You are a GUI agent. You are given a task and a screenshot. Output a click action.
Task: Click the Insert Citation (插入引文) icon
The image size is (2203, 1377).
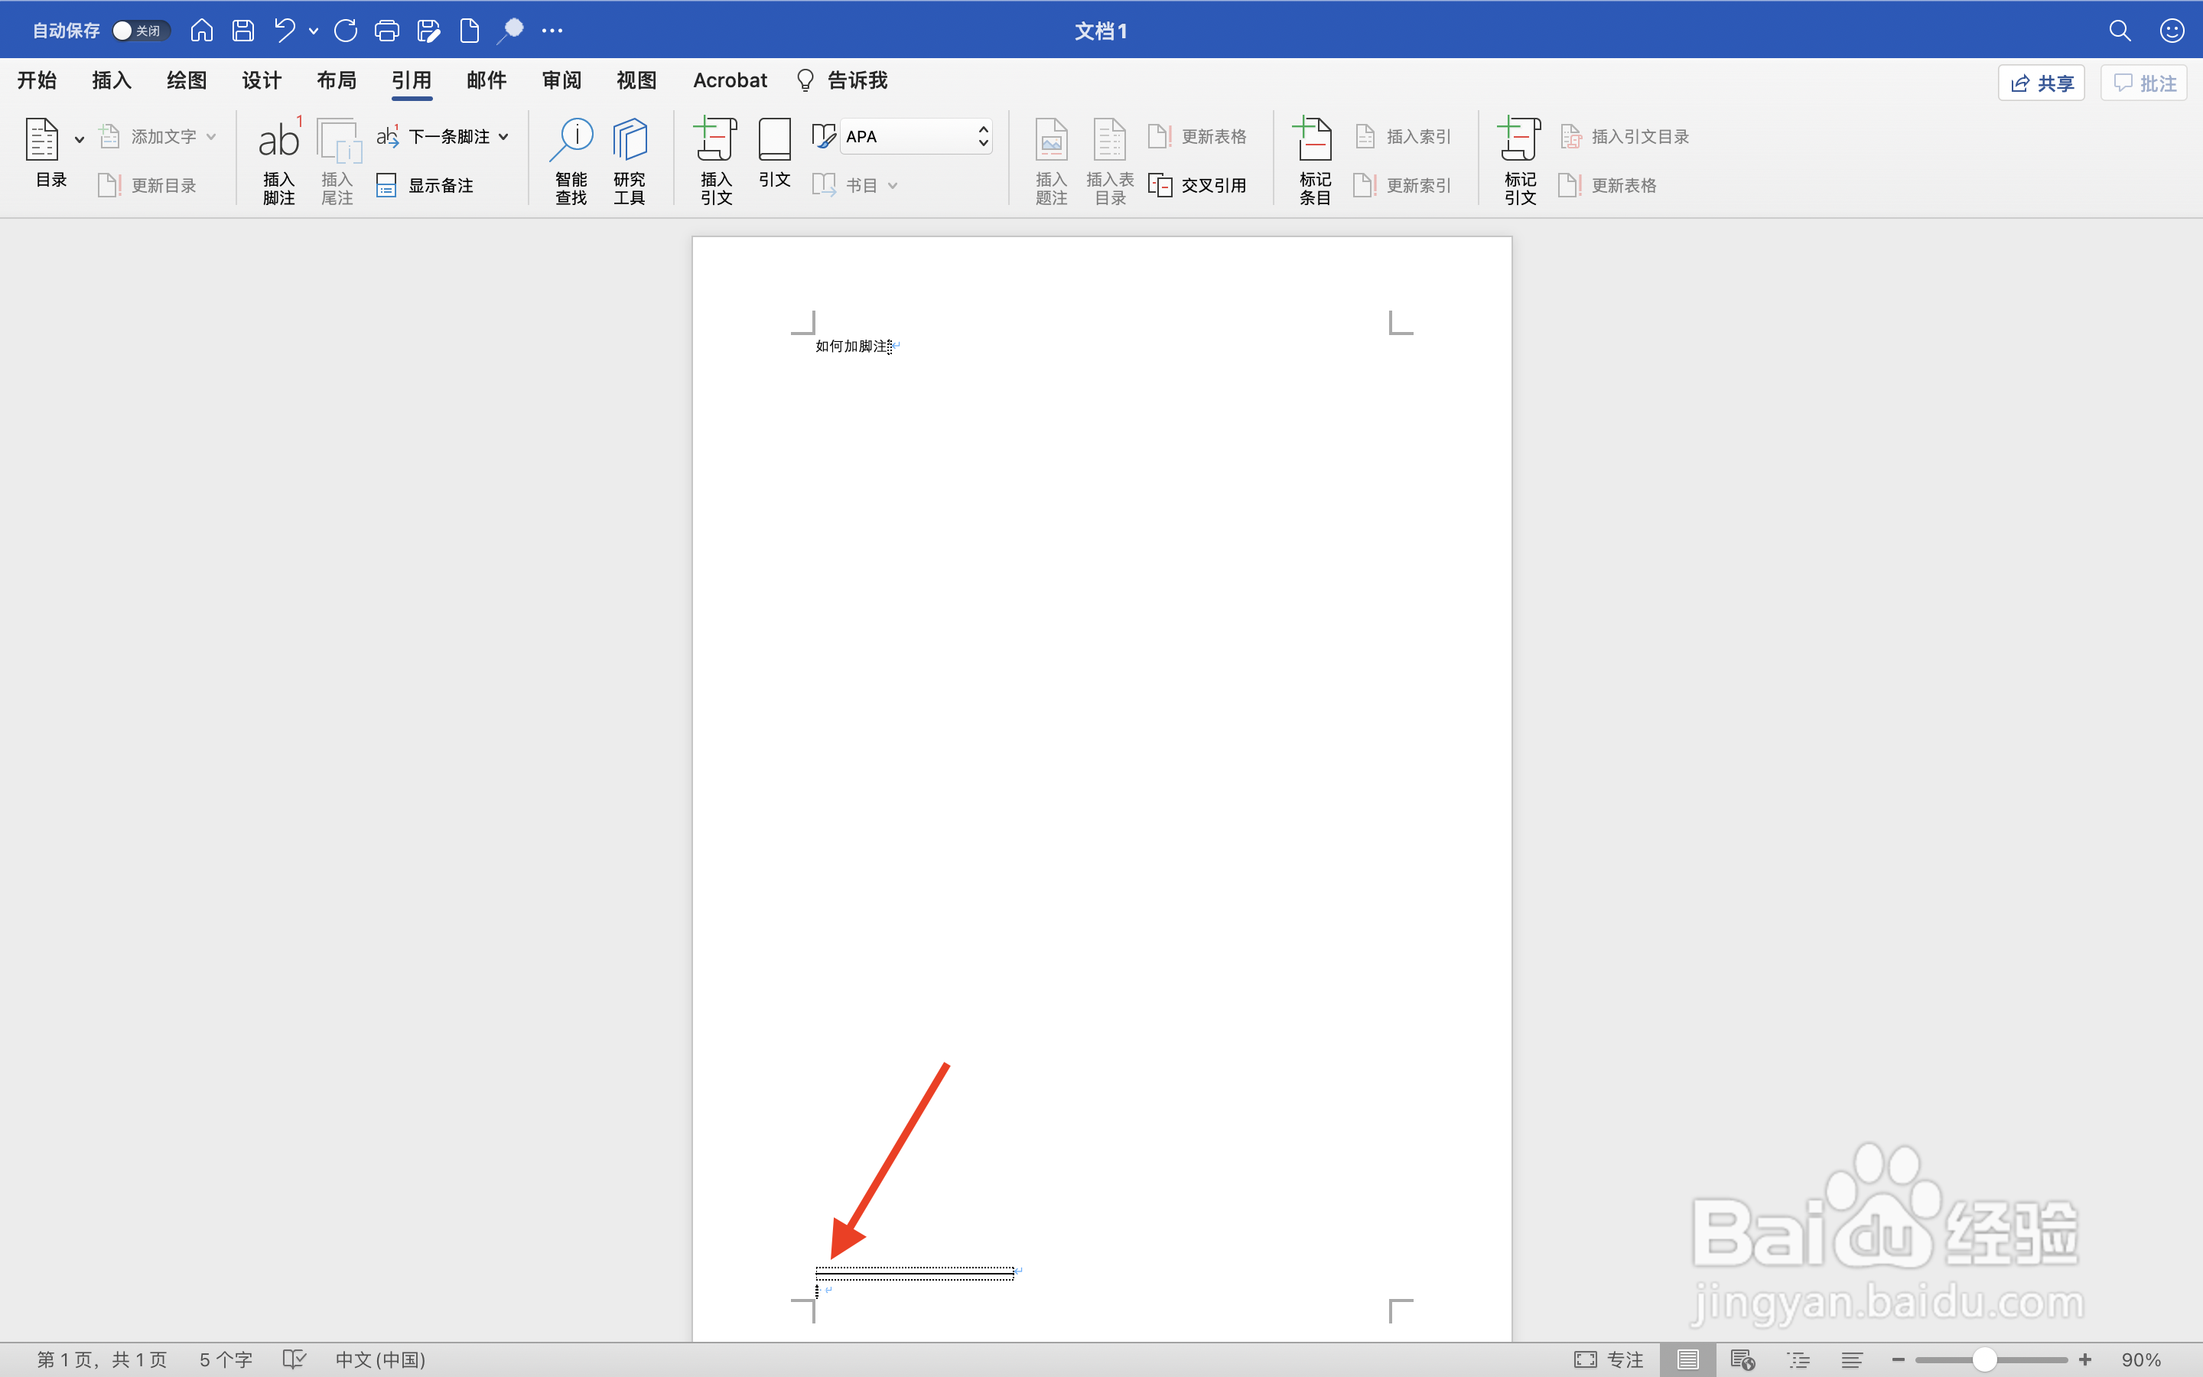click(x=715, y=143)
